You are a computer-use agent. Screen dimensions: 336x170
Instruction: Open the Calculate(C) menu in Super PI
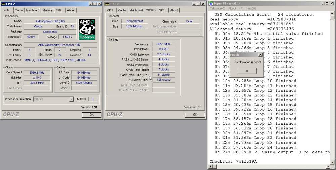point(217,8)
